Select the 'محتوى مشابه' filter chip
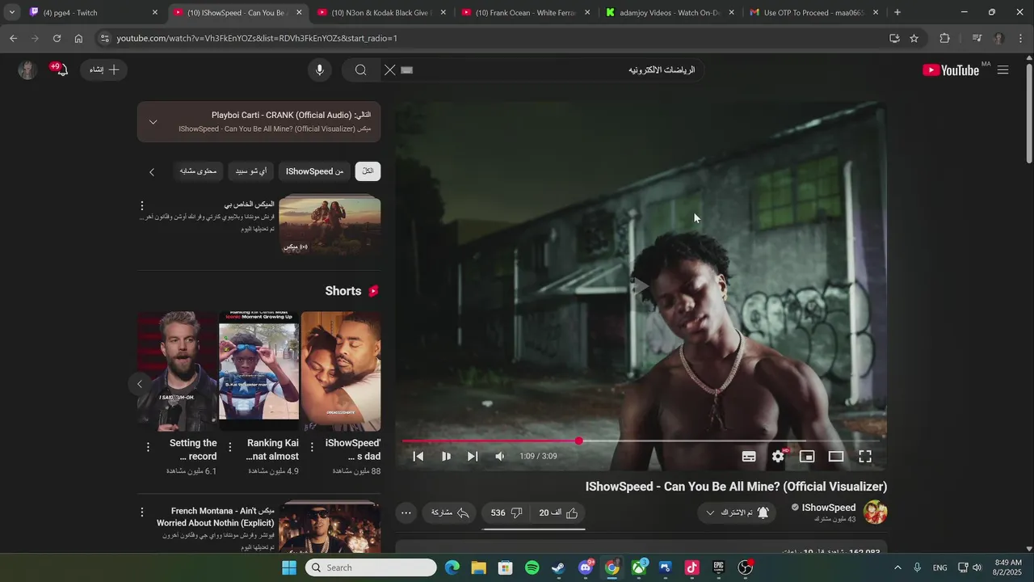1034x582 pixels. point(198,171)
